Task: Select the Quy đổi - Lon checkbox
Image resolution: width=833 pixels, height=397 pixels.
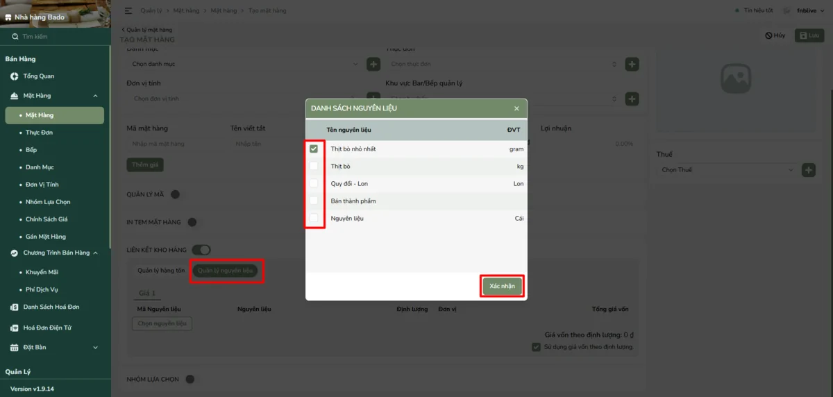Action: click(314, 183)
